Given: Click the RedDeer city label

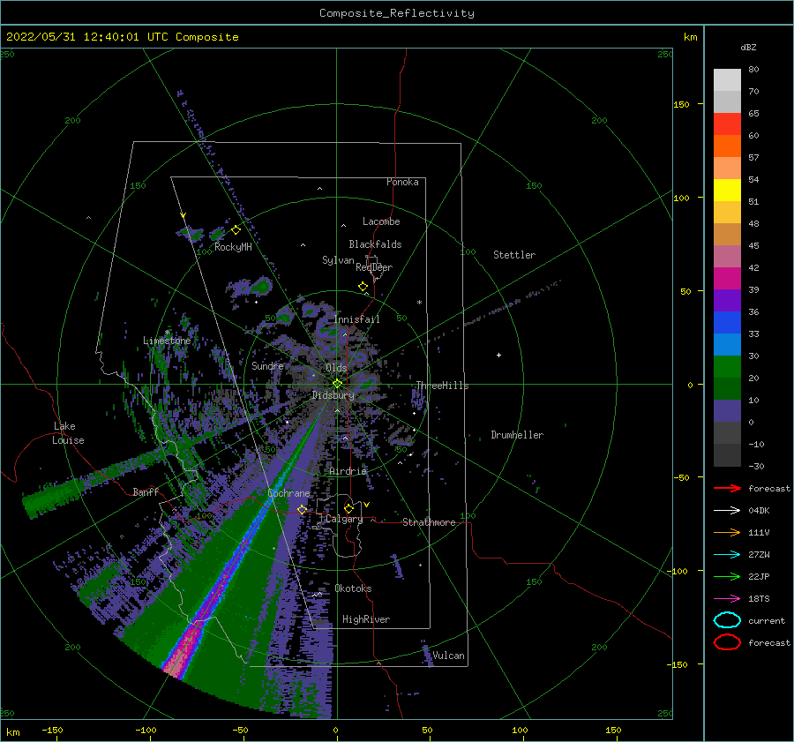Looking at the screenshot, I should tap(374, 267).
